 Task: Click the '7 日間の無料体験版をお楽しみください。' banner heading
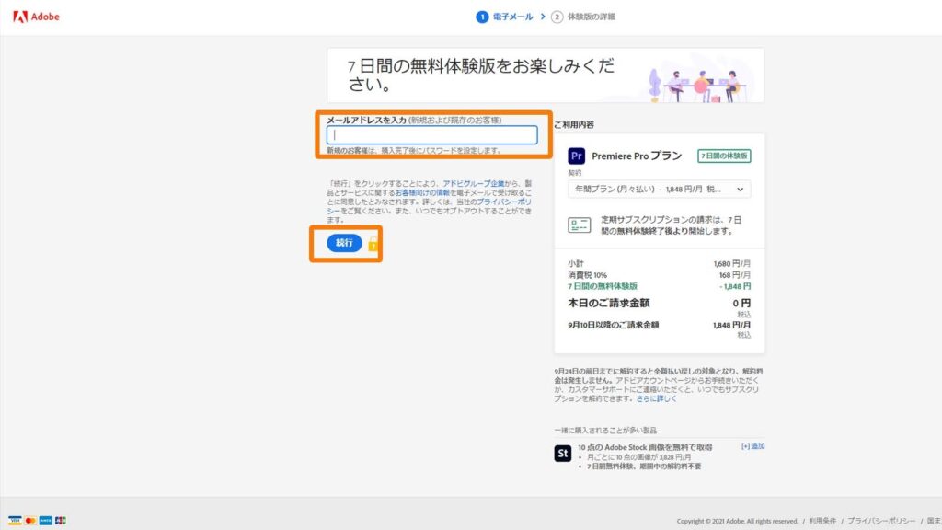[481, 75]
